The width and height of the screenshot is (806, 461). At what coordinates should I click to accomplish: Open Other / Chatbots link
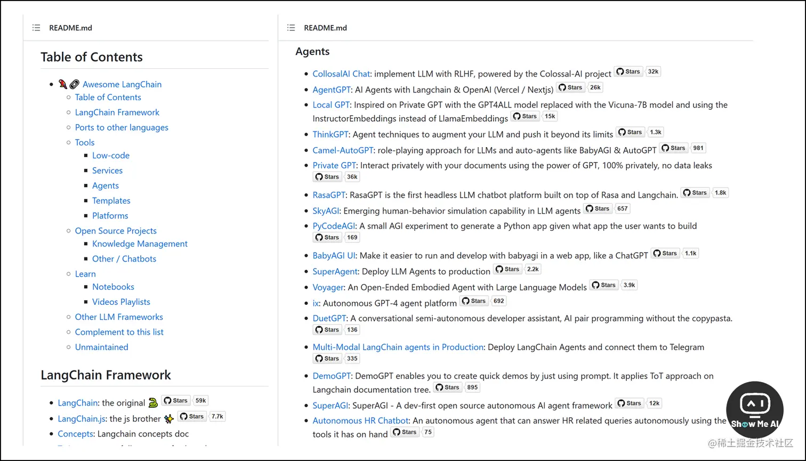124,259
